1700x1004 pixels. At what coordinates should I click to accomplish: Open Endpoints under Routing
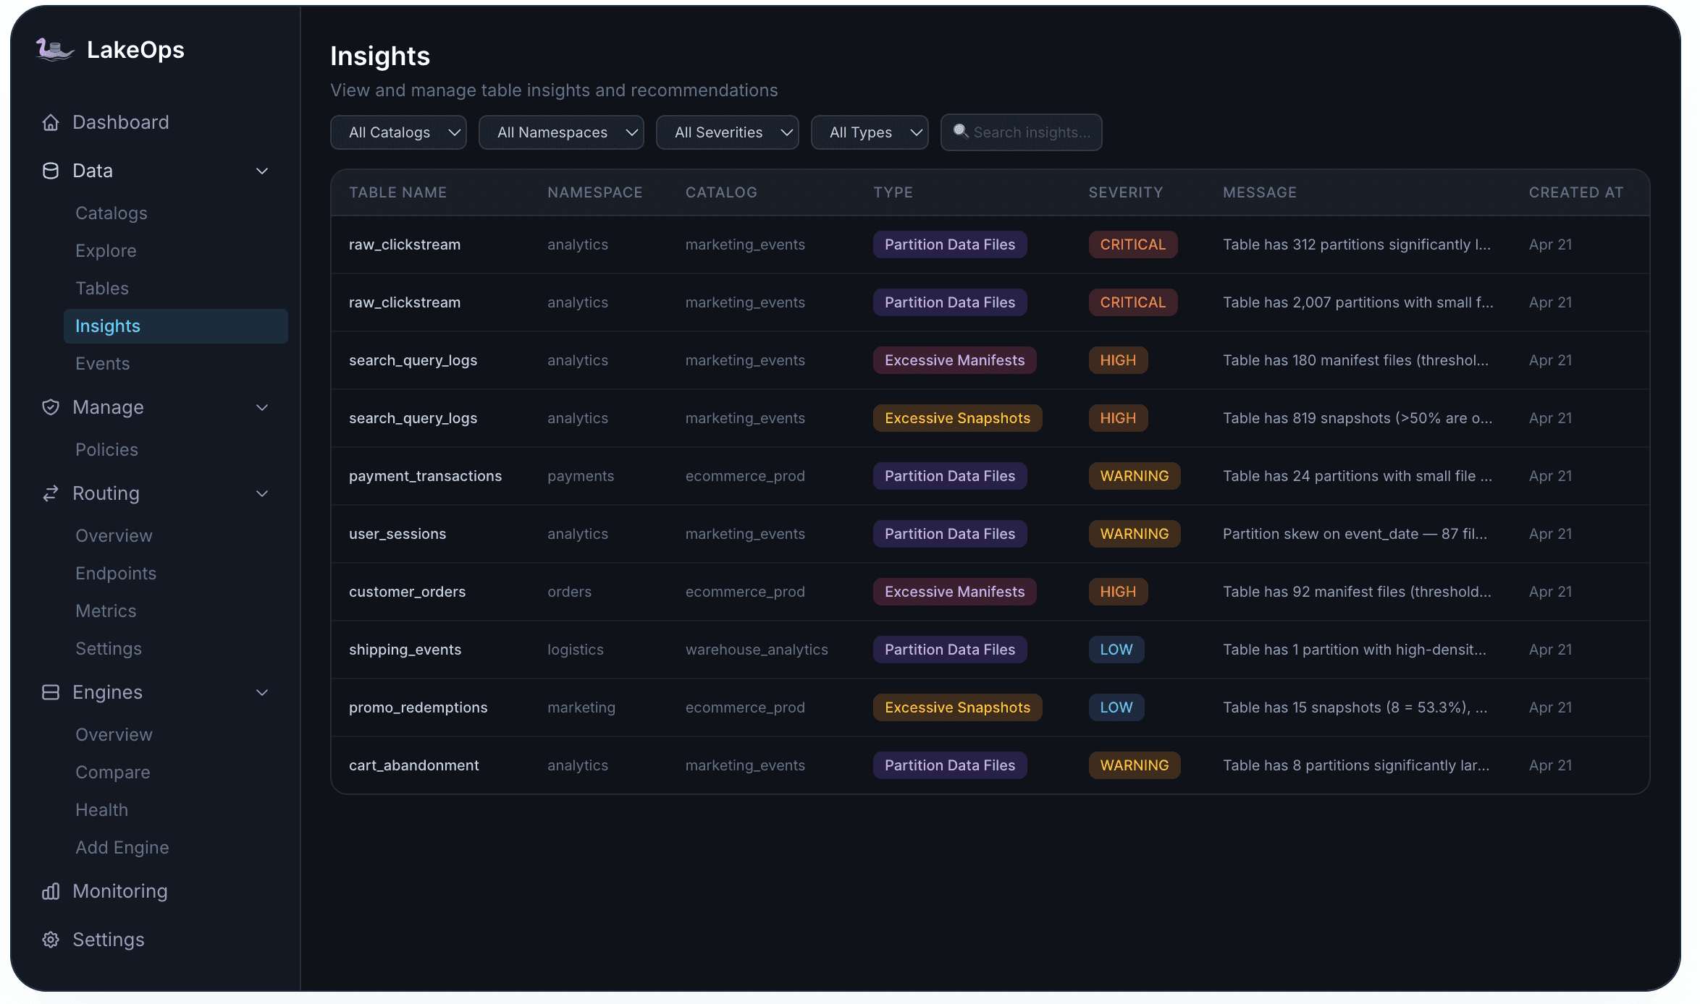tap(116, 574)
